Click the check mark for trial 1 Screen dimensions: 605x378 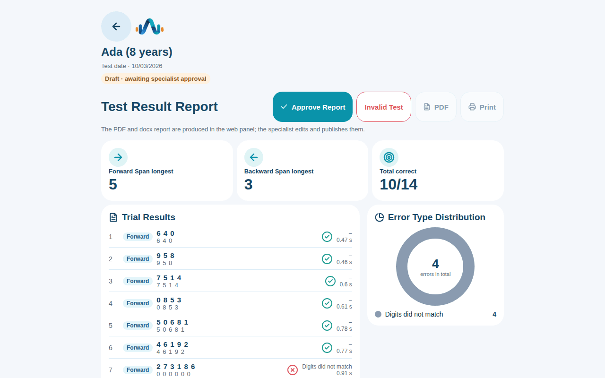pos(327,237)
